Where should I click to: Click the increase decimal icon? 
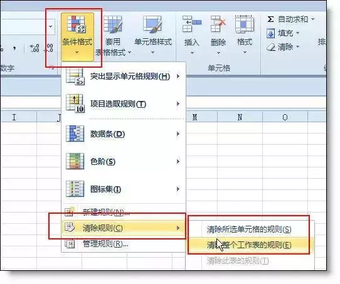[35, 48]
